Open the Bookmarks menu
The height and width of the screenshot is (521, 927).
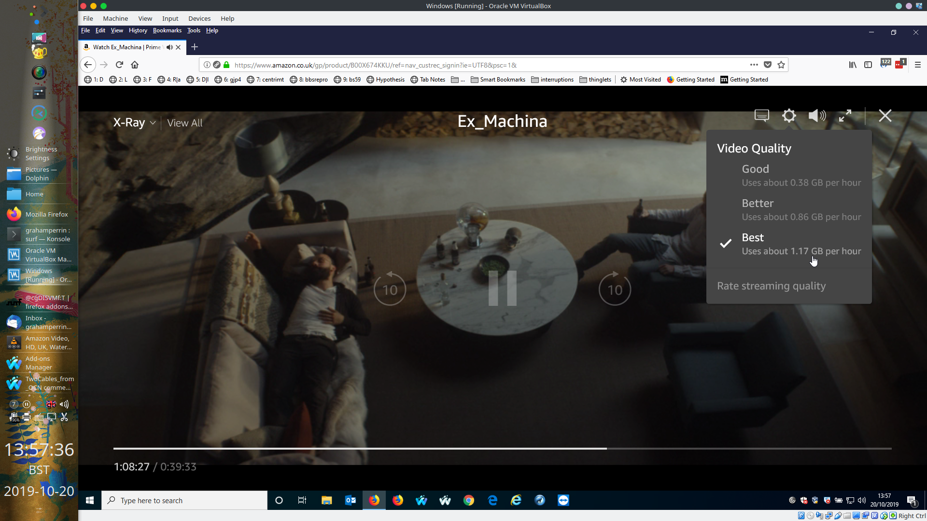coord(167,30)
